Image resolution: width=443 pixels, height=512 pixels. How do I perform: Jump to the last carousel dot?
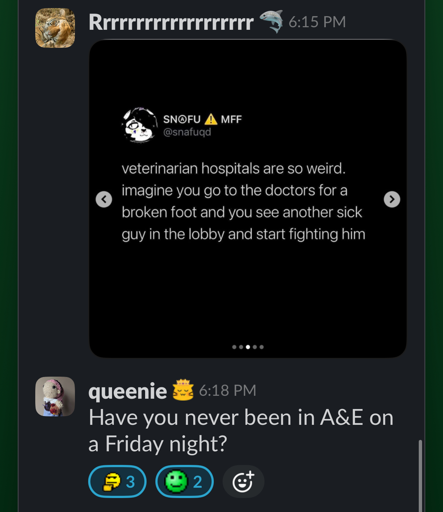click(262, 347)
